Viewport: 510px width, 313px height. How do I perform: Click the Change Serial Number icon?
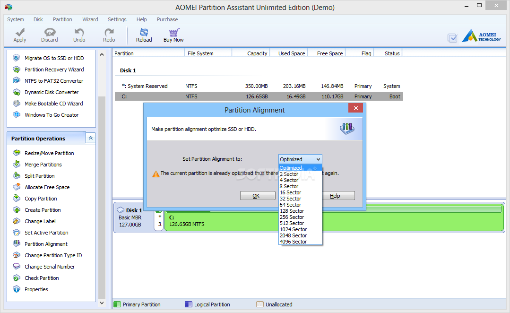click(x=16, y=266)
